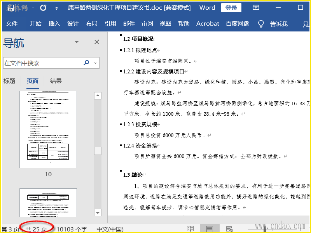This screenshot has height=233, width=311.
Task: Open the 文件 menu
Action: coord(12,23)
